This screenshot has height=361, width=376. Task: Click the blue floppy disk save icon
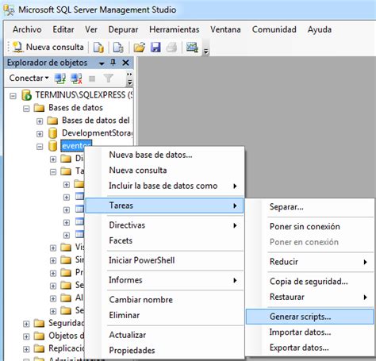155,48
